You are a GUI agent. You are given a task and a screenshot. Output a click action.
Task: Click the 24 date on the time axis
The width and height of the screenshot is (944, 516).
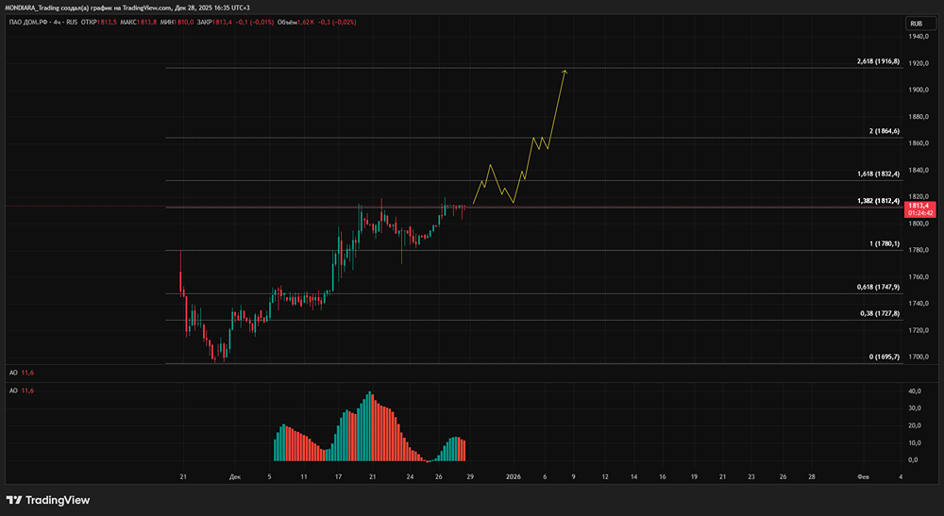coord(410,477)
